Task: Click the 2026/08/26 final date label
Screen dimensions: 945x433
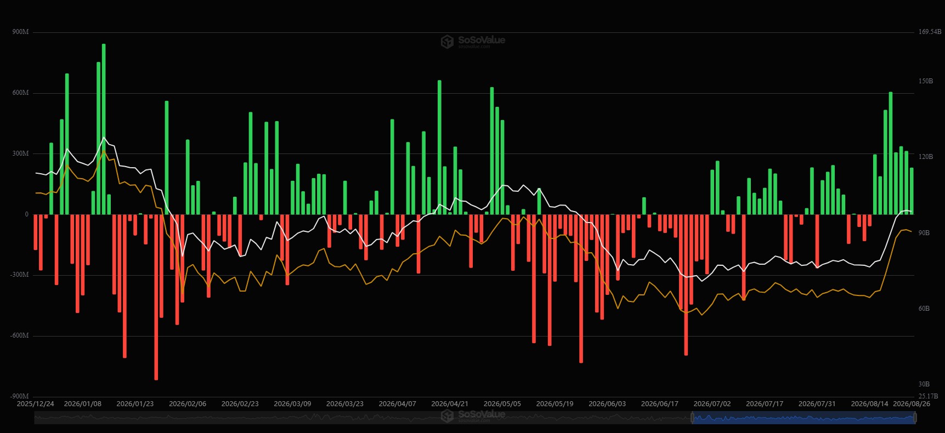Action: [x=912, y=404]
